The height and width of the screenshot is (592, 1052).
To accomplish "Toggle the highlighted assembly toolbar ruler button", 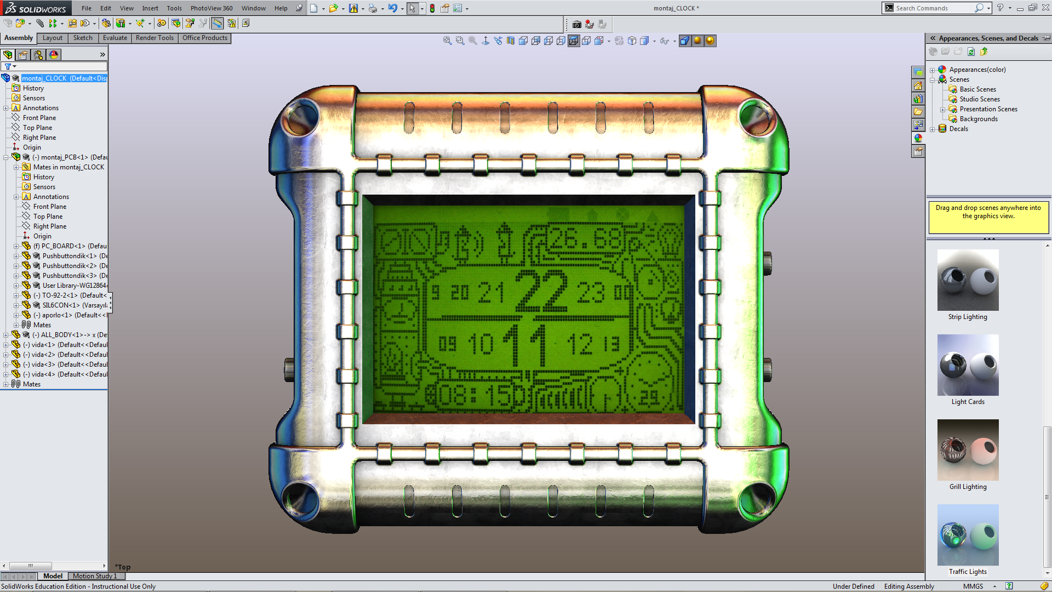I will [218, 23].
